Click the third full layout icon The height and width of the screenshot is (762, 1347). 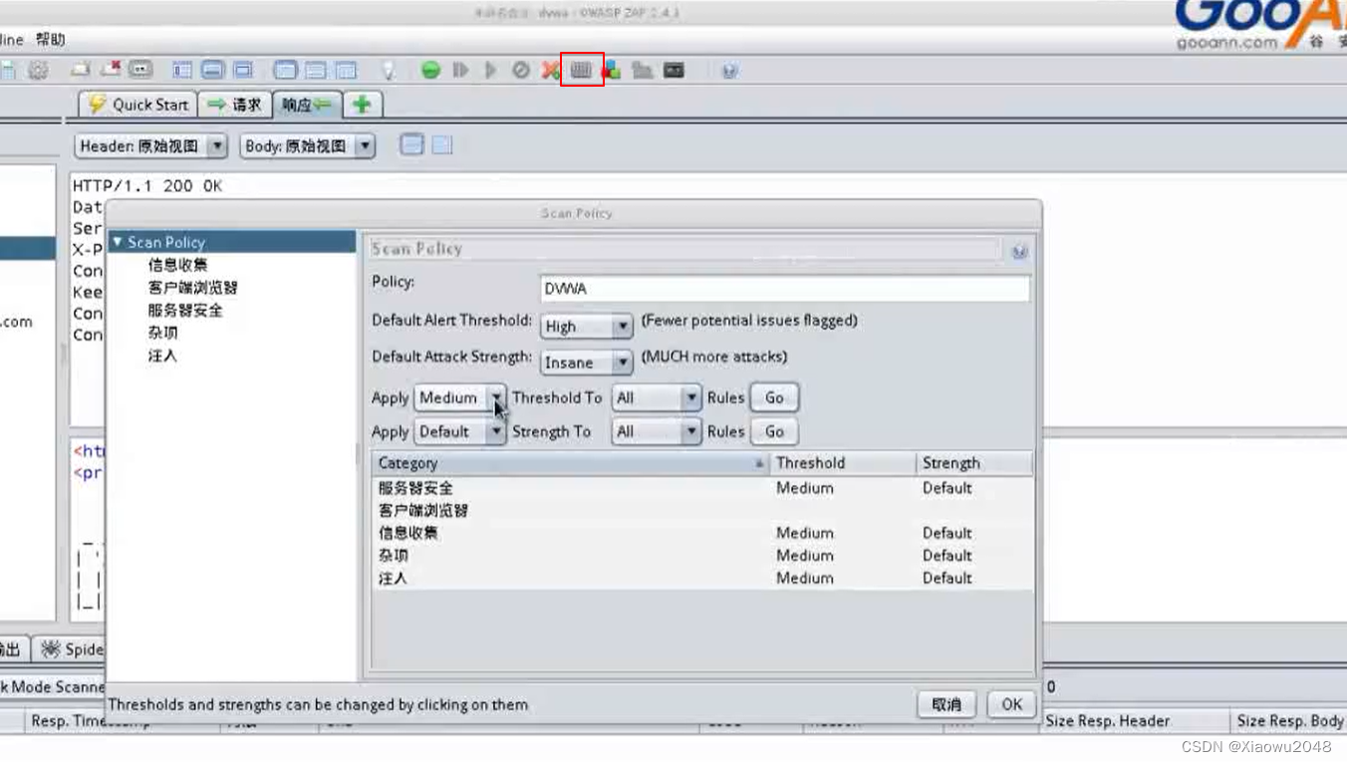(243, 71)
